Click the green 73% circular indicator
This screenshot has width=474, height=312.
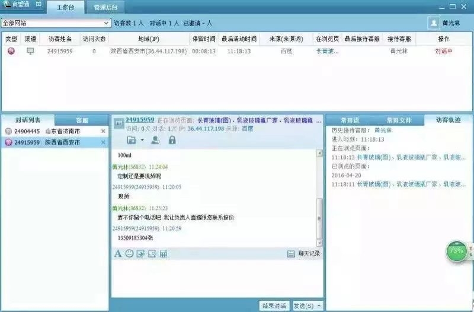click(x=456, y=251)
